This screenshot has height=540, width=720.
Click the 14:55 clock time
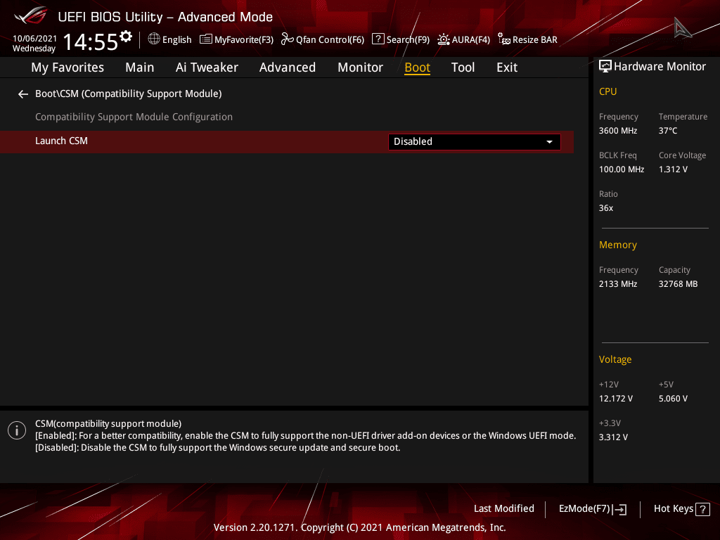[91, 42]
